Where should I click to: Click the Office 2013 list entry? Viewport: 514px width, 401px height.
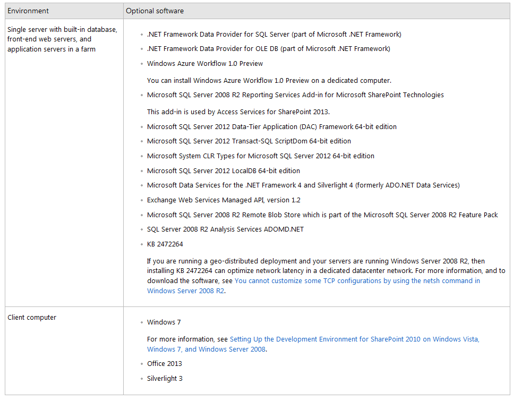165,363
